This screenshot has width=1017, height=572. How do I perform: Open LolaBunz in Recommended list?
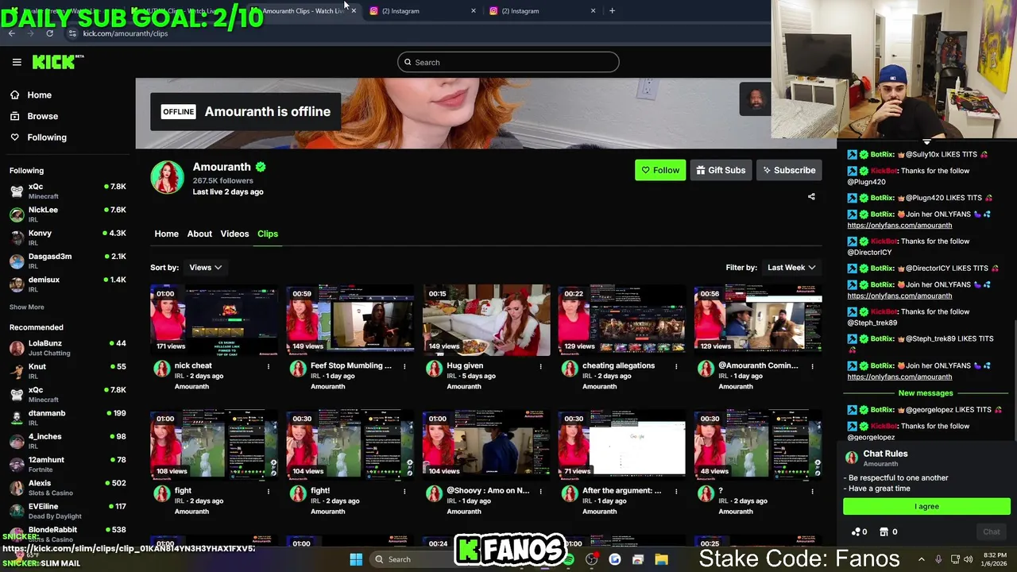click(x=68, y=347)
